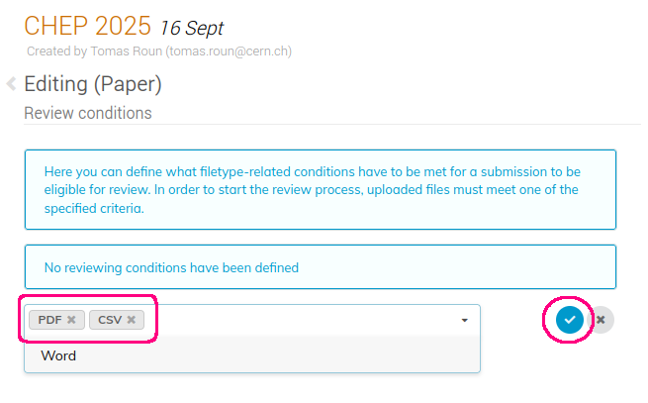This screenshot has height=403, width=648.
Task: Remove the PDF filetype tag
Action: tap(71, 320)
